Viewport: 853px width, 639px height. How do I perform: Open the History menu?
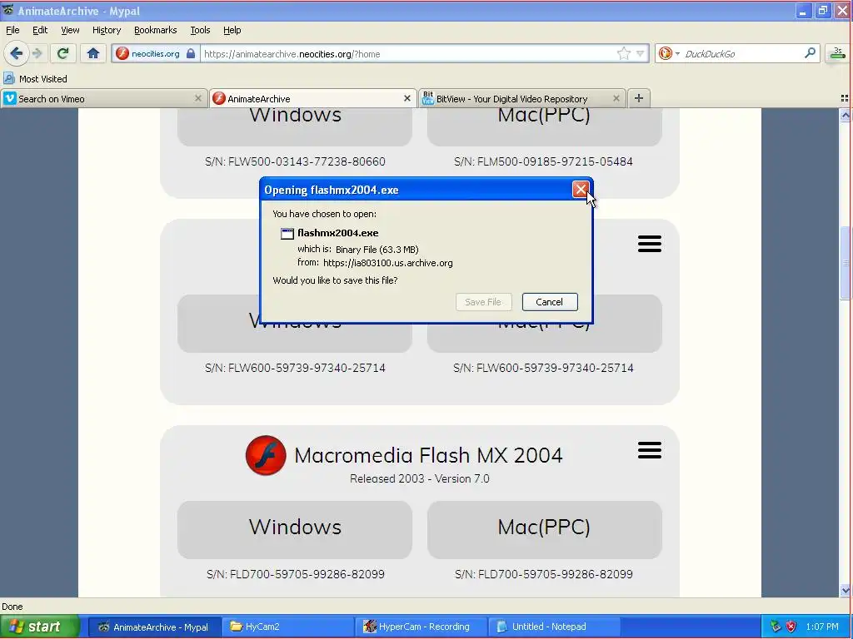coord(106,30)
